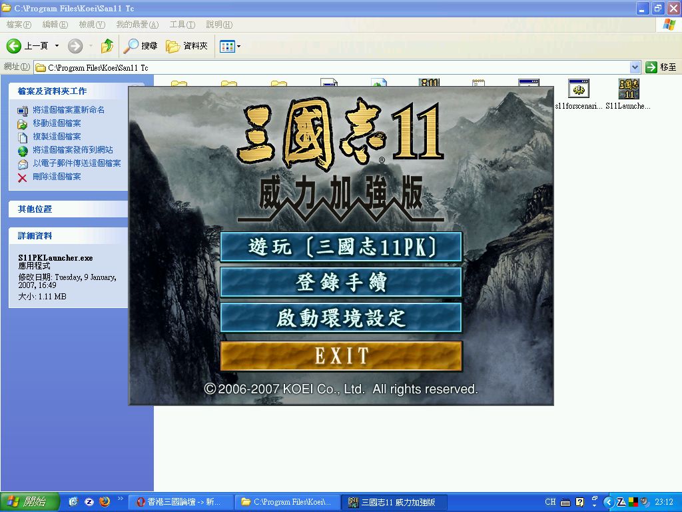This screenshot has height=512, width=682.
Task: Click 將這個檔案重新命名 rename link
Action: (69, 110)
